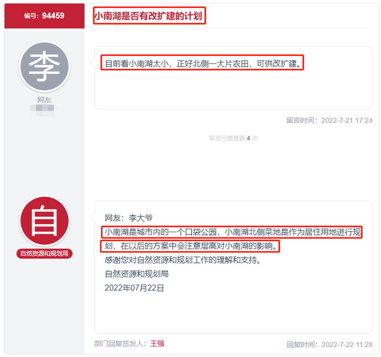
Task: Click the 网友 label under the avatar
Action: point(44,100)
